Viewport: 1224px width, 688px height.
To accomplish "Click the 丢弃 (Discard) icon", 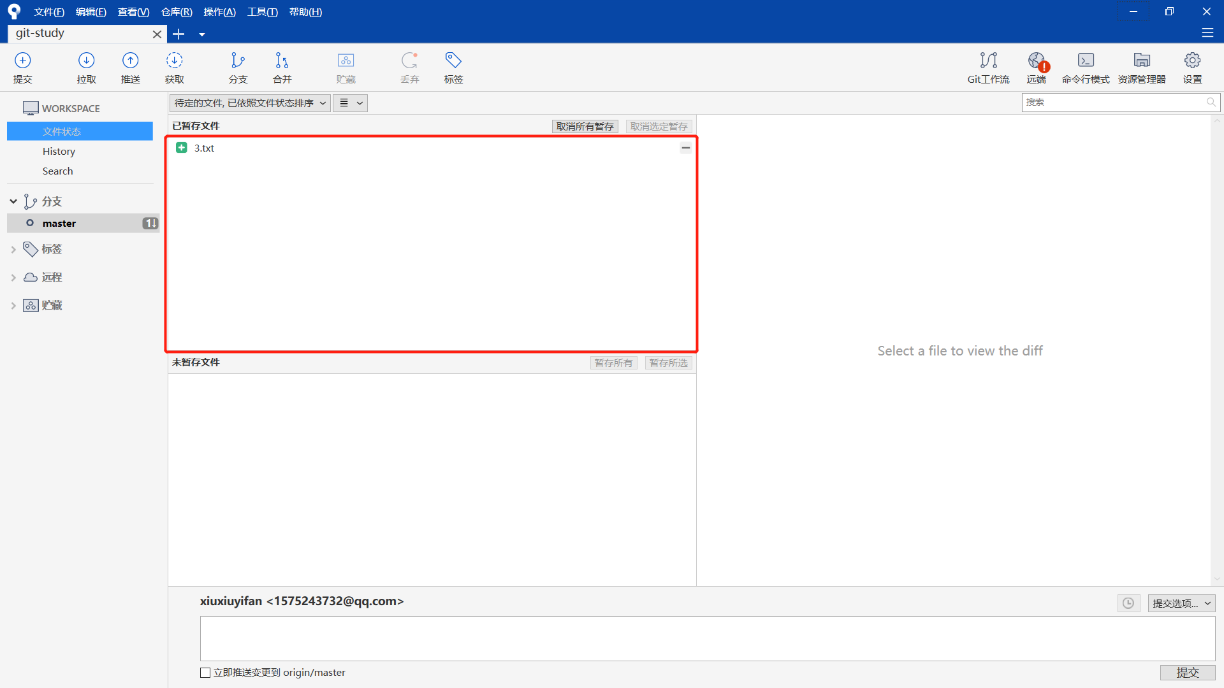I will (x=410, y=67).
